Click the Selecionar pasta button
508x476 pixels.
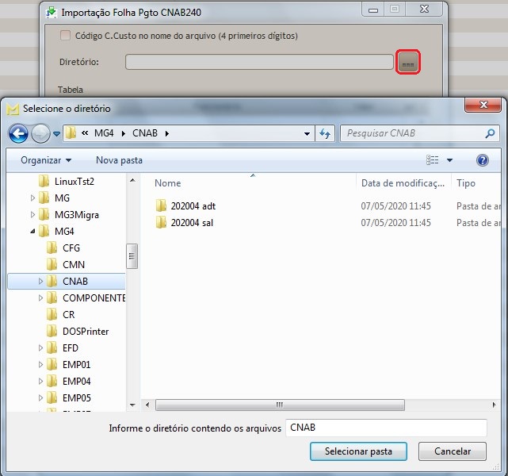(x=358, y=451)
